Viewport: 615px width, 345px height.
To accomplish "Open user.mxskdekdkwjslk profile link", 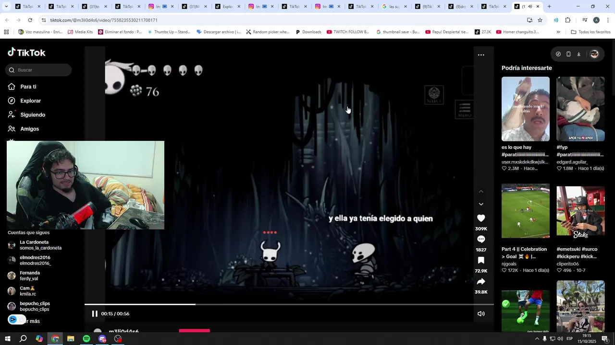I will 525,162.
